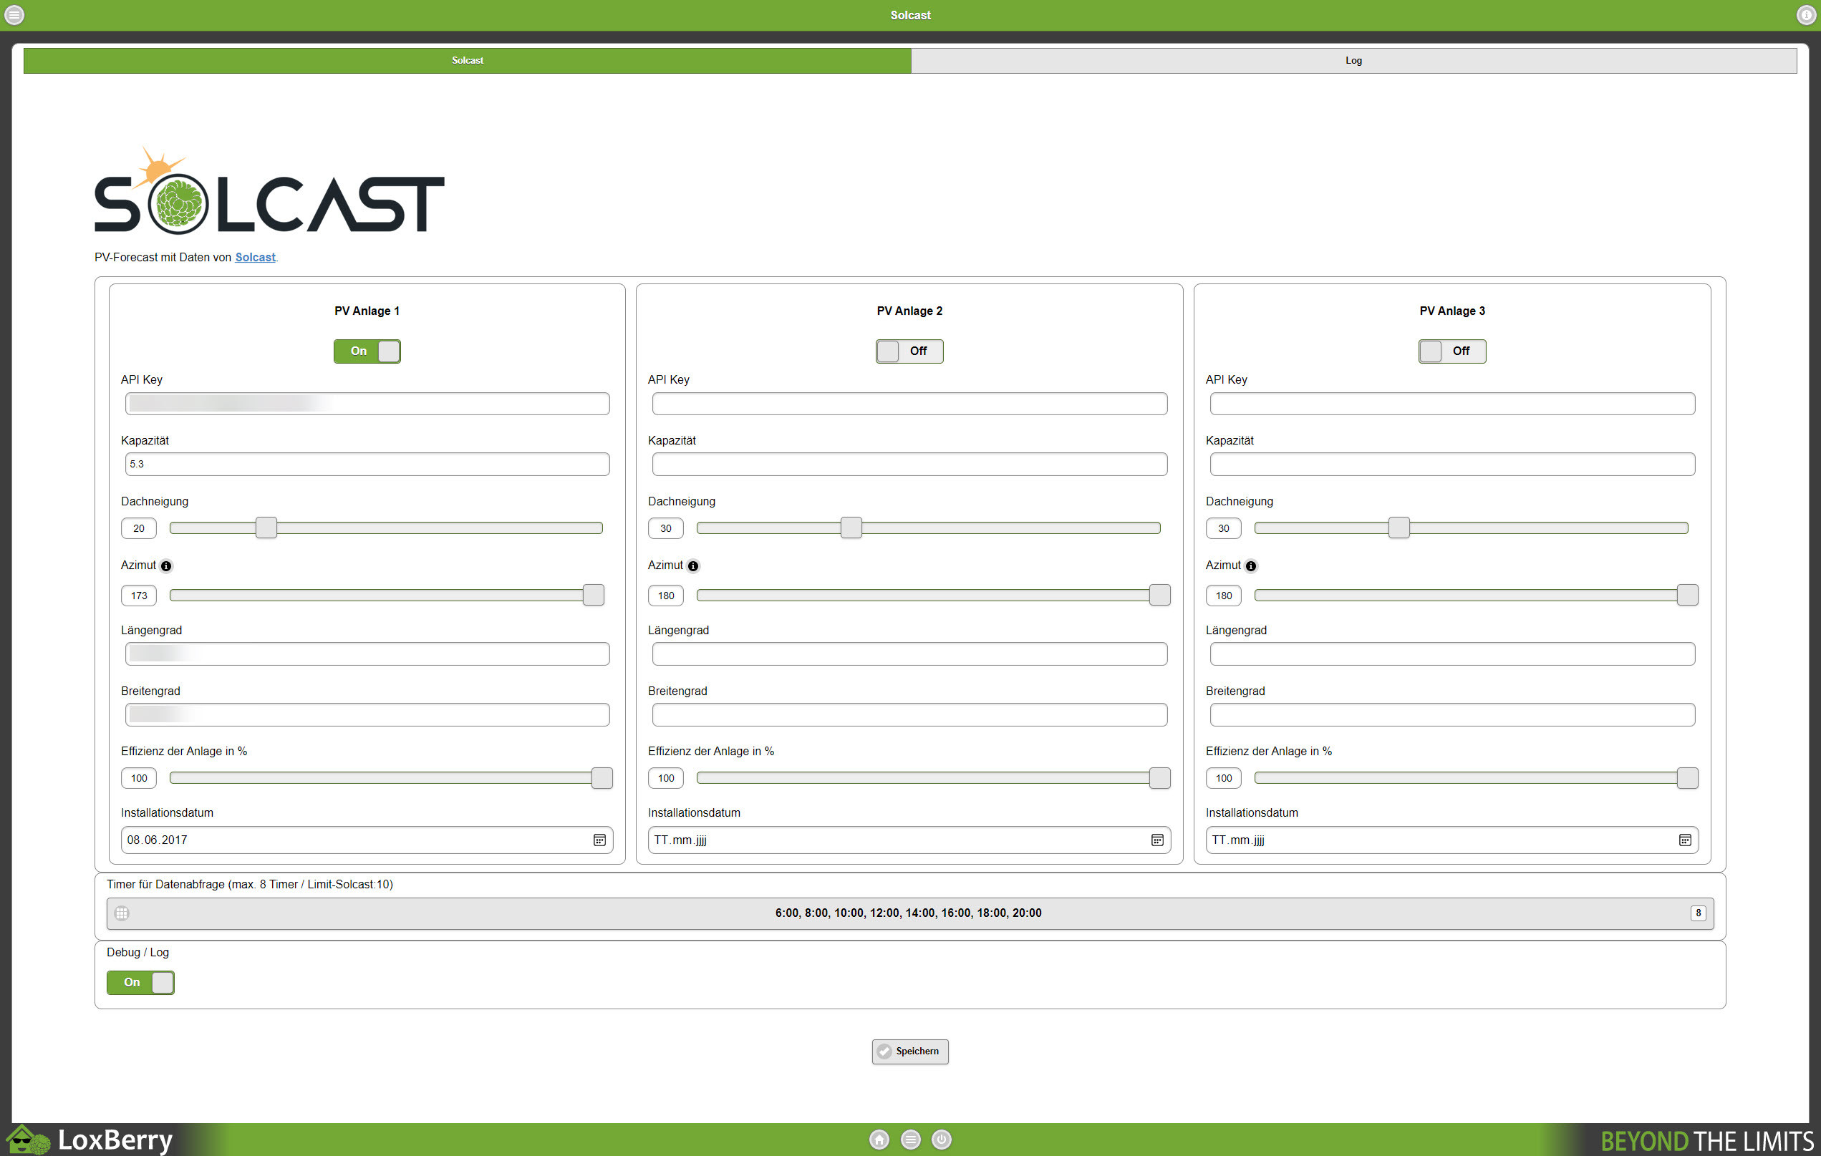The image size is (1821, 1156).
Task: Show Azimut info for PV Anlage 1
Action: 166,565
